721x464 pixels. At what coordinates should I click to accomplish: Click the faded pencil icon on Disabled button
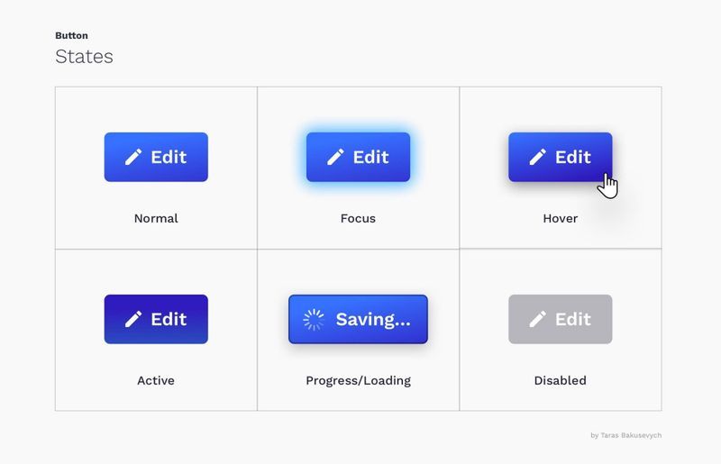click(537, 319)
